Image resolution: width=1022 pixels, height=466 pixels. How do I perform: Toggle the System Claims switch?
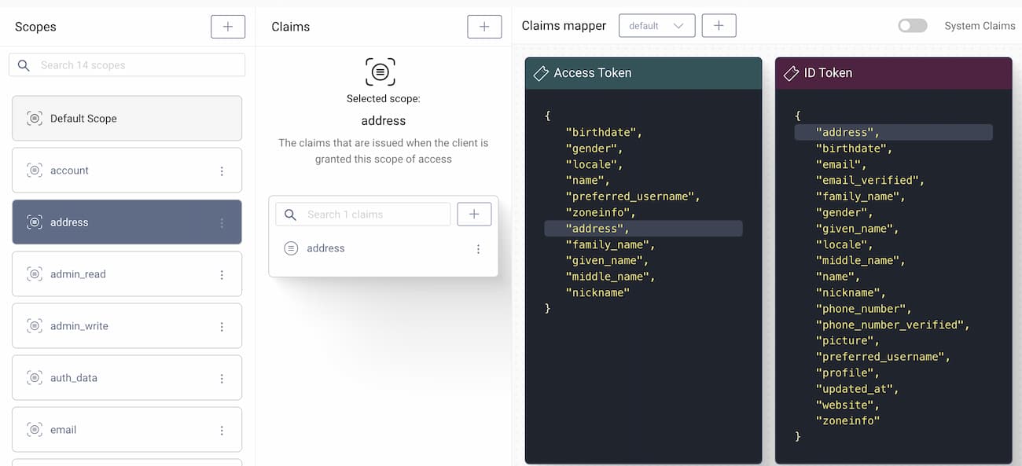coord(912,26)
